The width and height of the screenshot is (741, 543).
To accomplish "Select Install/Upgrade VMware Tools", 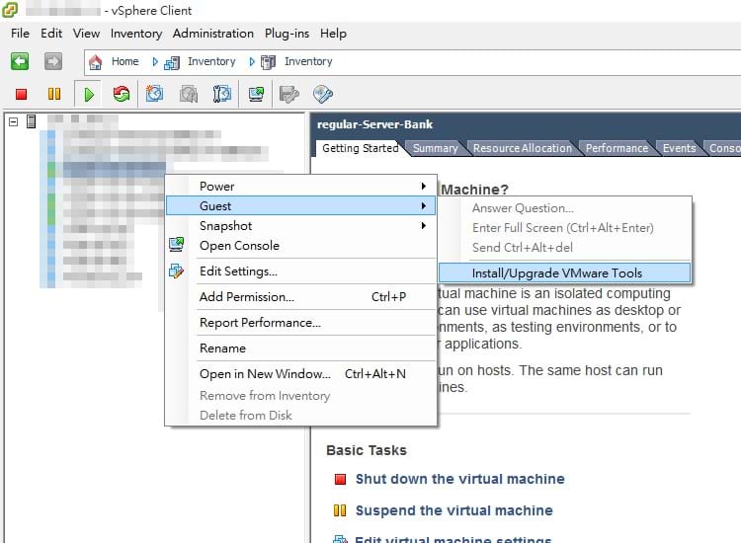I will (x=565, y=272).
